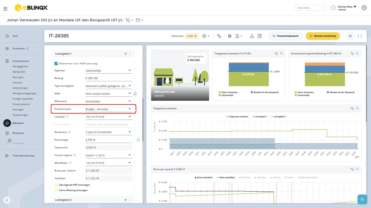Click the Klant zoeken search field
371x208 pixels.
[x=311, y=8]
